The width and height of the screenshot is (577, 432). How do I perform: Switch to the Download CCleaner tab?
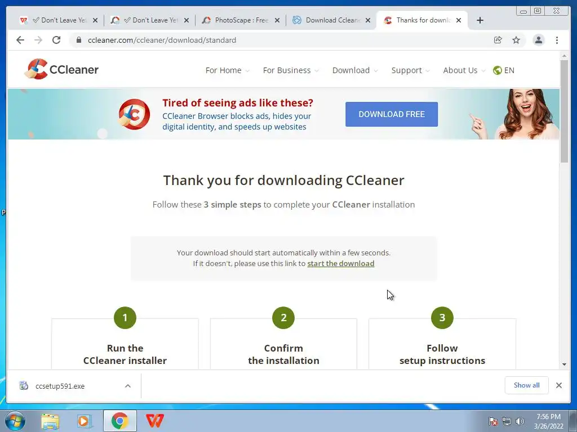point(332,20)
